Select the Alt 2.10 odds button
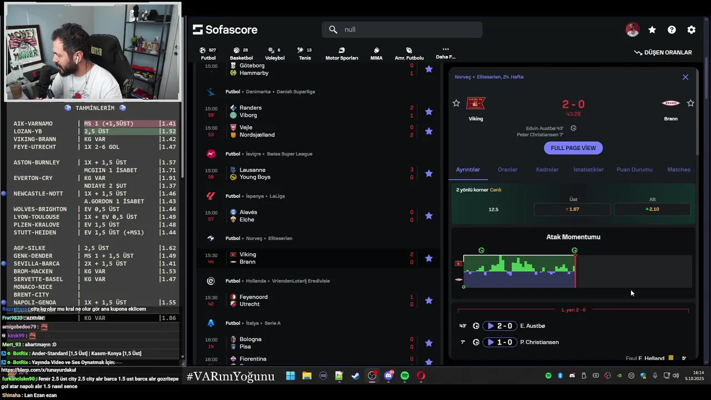711x400 pixels. coord(652,209)
